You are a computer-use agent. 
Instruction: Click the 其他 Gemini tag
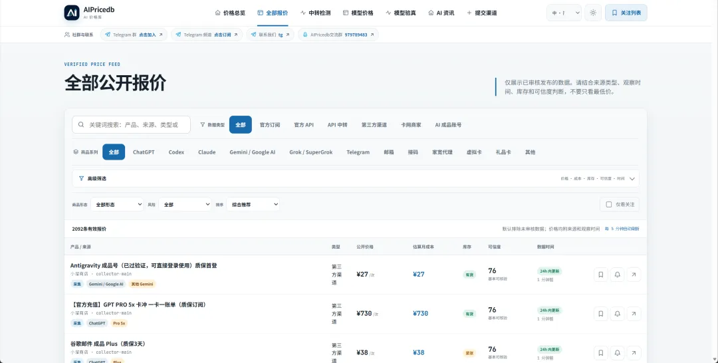click(142, 285)
